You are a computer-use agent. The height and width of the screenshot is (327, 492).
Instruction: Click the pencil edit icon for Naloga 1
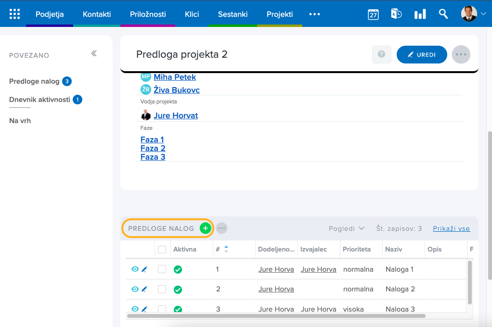tap(144, 269)
